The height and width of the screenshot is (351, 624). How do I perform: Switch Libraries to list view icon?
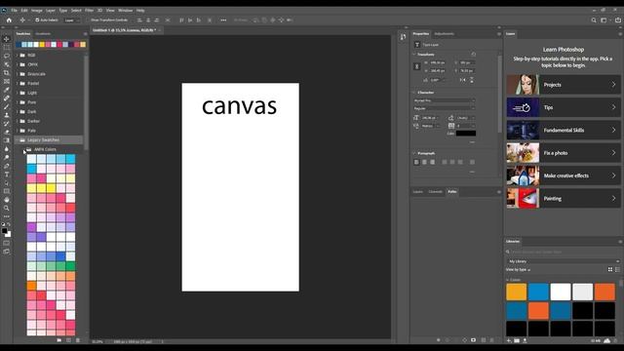[617, 269]
